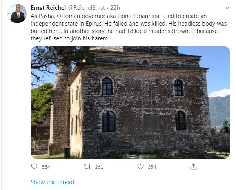Open the 'Show this thread' link
The width and height of the screenshot is (236, 190).
pos(52,182)
